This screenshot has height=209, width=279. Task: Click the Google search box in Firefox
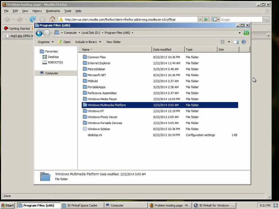(x=241, y=20)
